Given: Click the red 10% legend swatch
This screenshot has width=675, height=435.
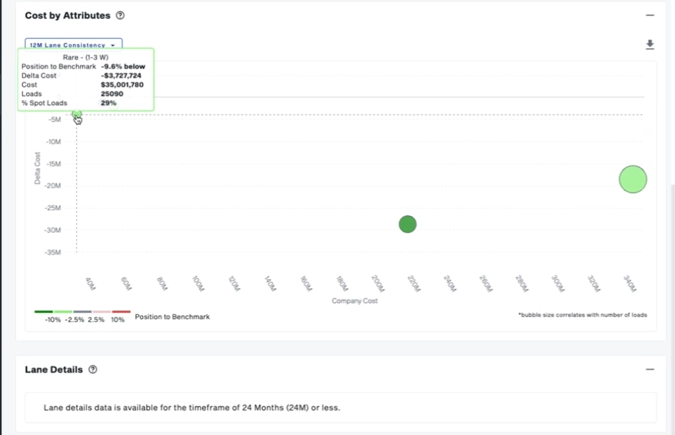Looking at the screenshot, I should click(121, 311).
